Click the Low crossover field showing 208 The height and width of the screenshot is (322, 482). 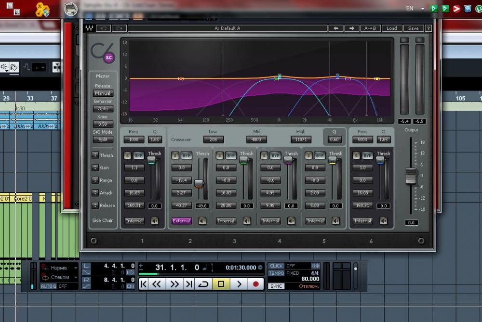click(x=213, y=140)
